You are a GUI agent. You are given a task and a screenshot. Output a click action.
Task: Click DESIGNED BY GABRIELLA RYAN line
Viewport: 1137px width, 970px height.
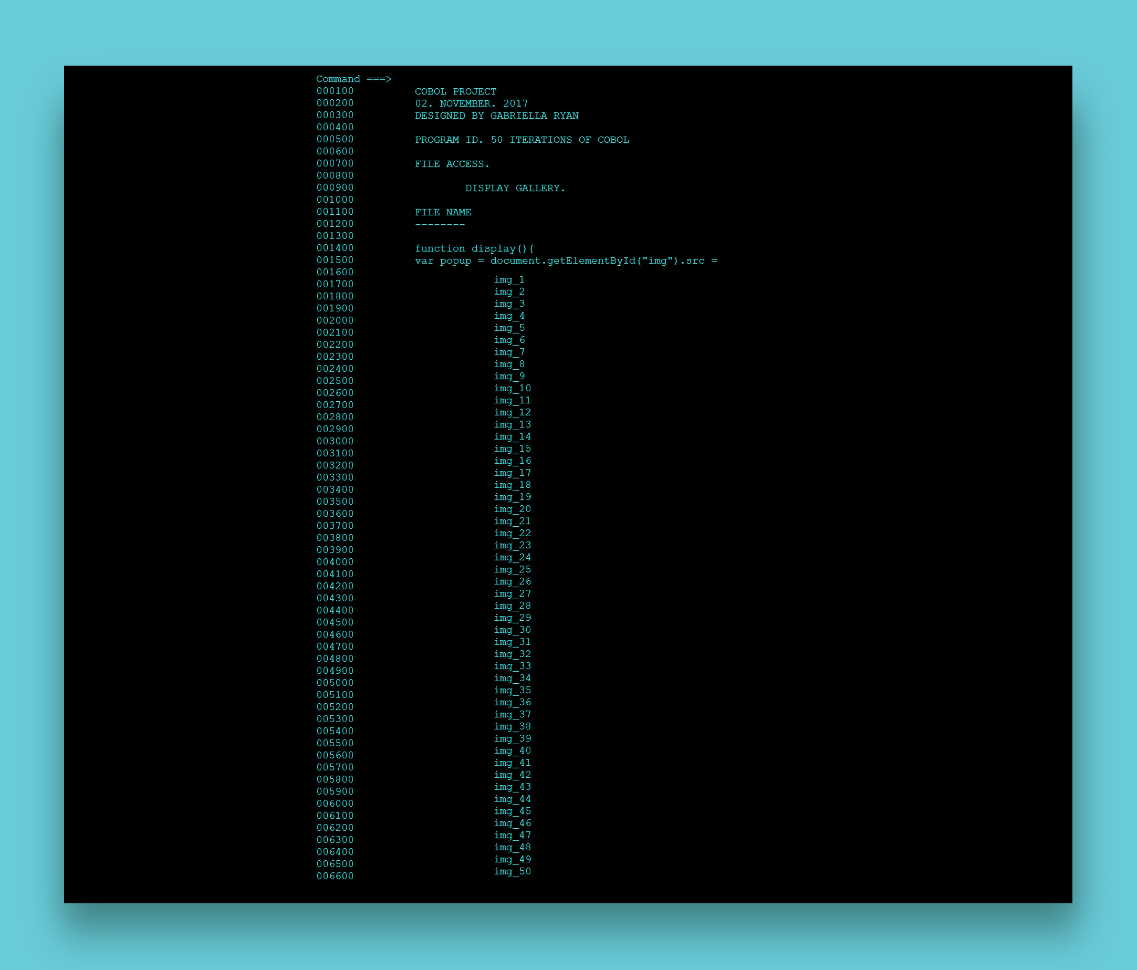click(497, 116)
